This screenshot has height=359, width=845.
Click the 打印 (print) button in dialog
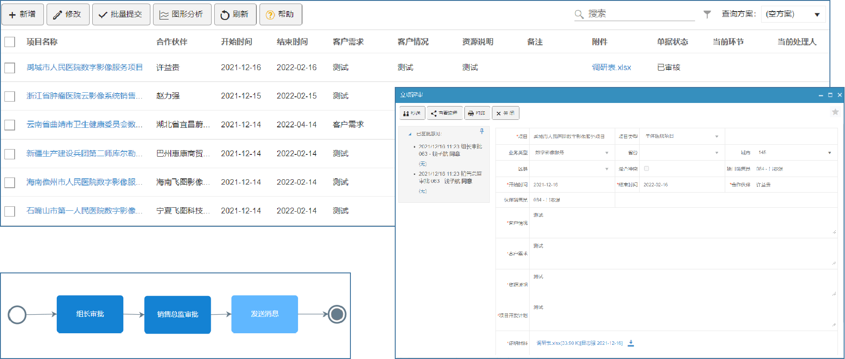click(x=477, y=113)
